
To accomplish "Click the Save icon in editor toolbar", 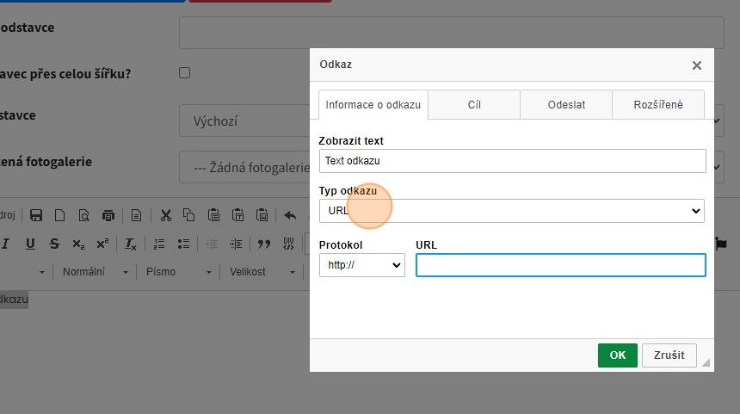I will tap(36, 215).
